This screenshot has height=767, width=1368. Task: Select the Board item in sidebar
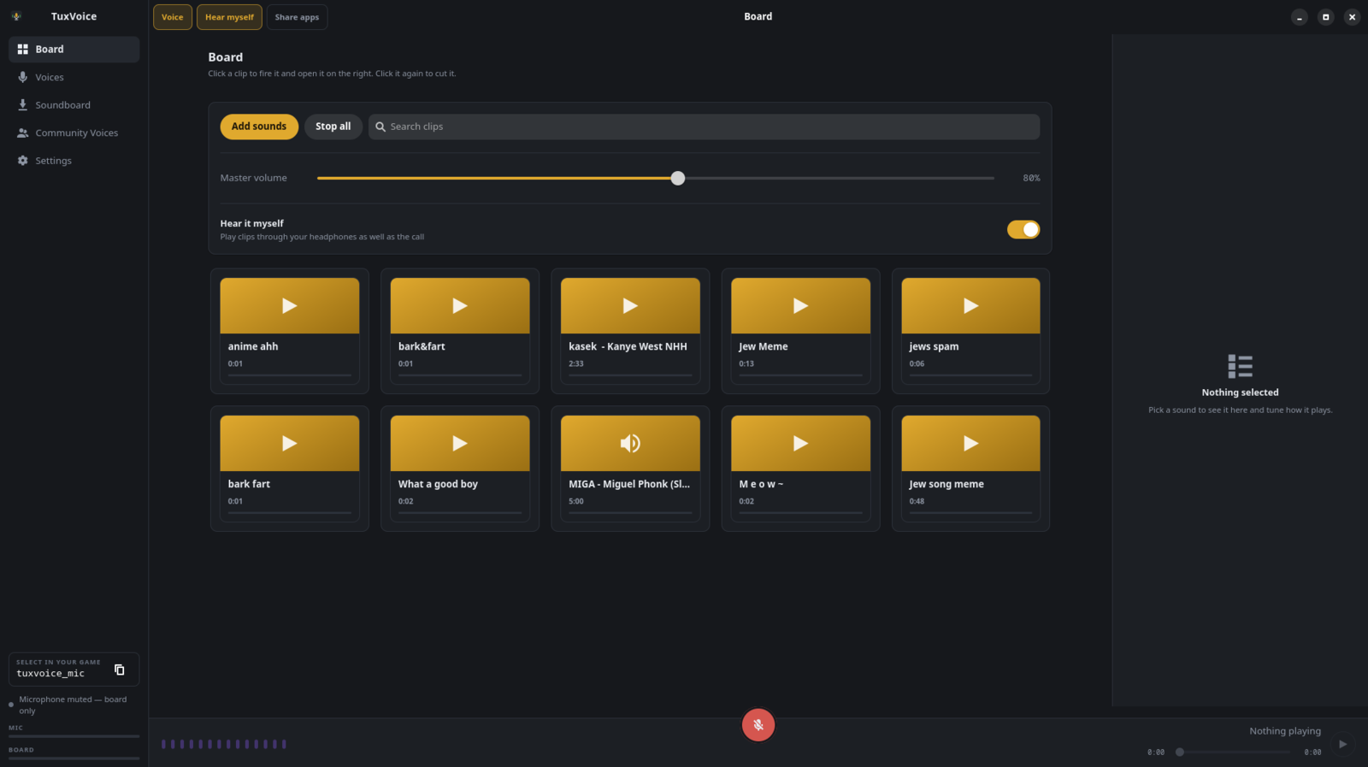click(74, 50)
